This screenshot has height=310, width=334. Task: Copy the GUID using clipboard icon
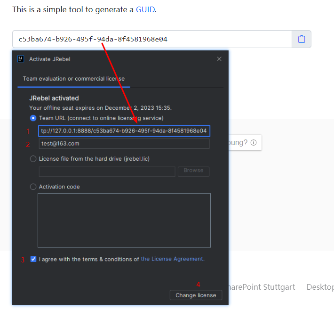tap(301, 39)
